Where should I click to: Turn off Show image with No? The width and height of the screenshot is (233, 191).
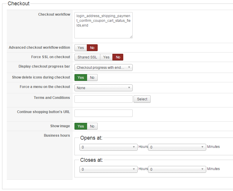coord(92,126)
